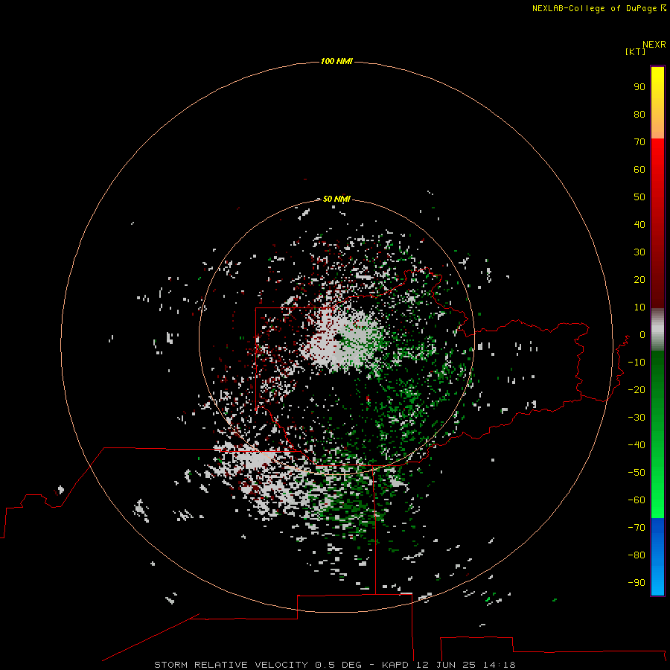
Task: Click the NEXR label above colorbar
Action: point(654,45)
